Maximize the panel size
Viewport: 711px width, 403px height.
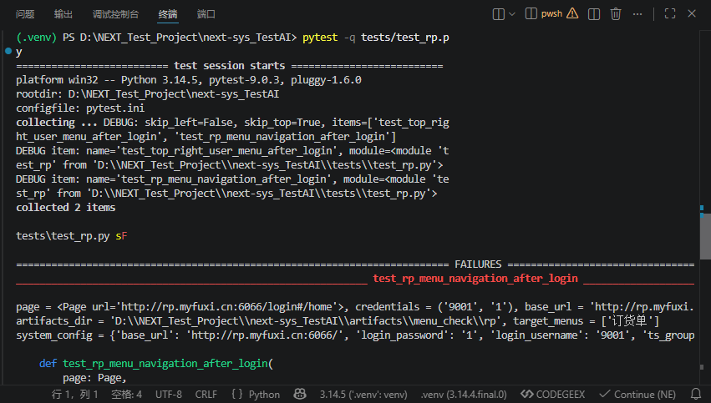point(670,13)
